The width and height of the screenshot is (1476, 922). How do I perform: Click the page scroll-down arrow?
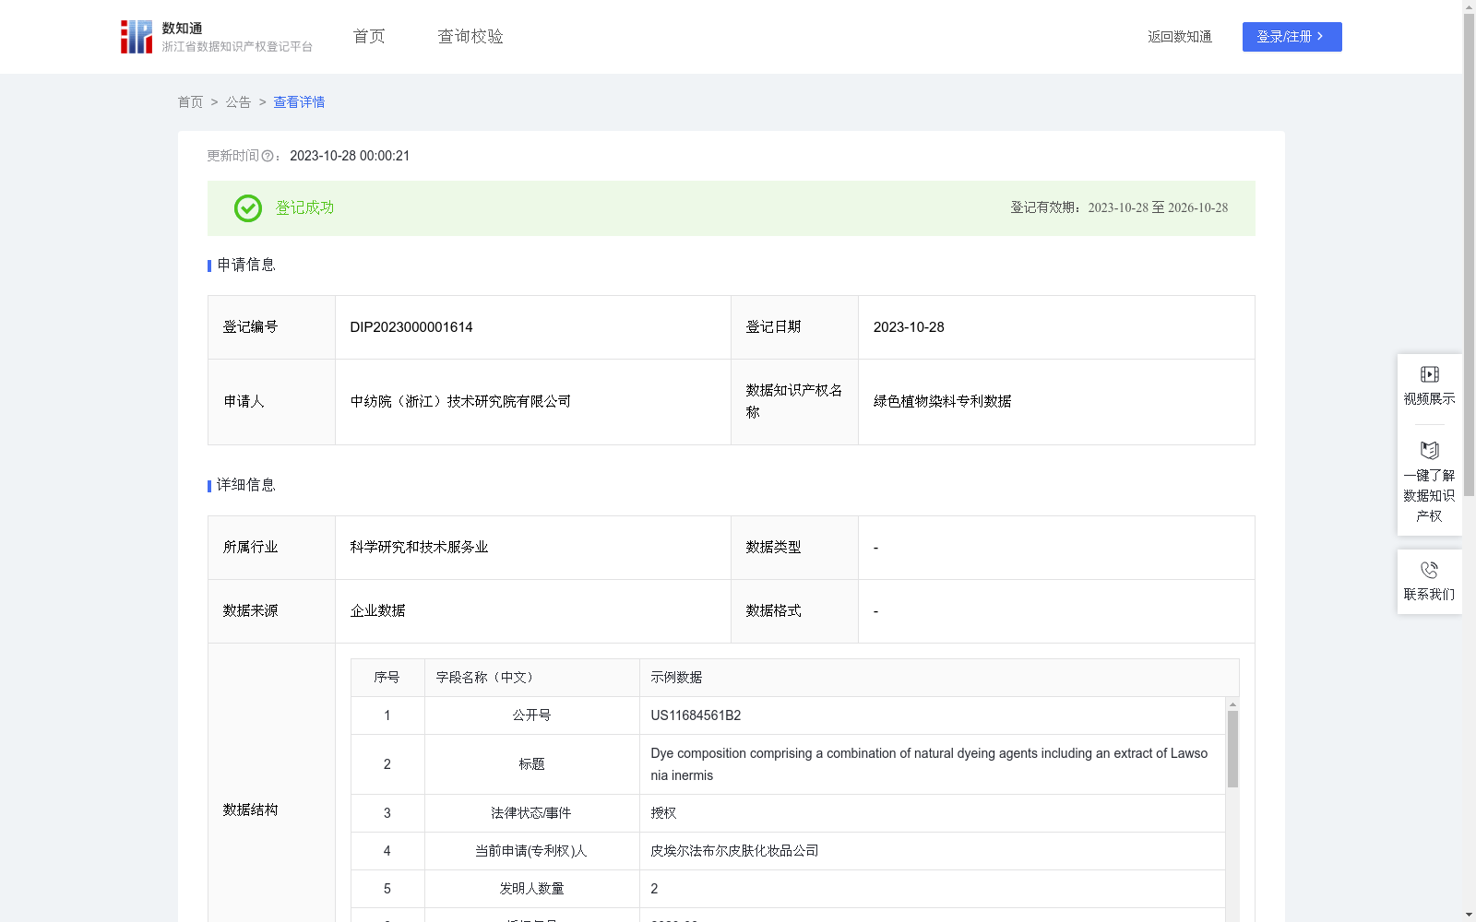click(x=1469, y=915)
